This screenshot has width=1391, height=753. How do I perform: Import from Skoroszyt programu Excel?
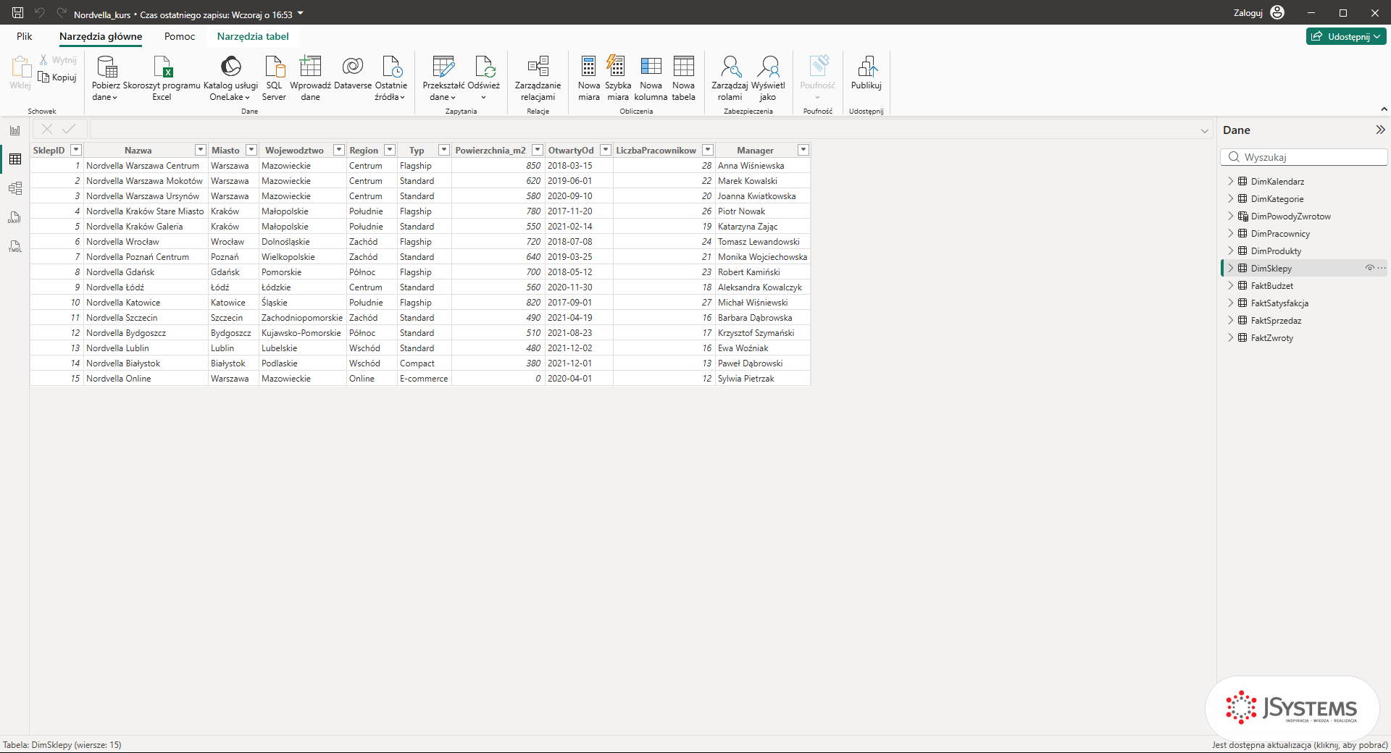point(162,78)
